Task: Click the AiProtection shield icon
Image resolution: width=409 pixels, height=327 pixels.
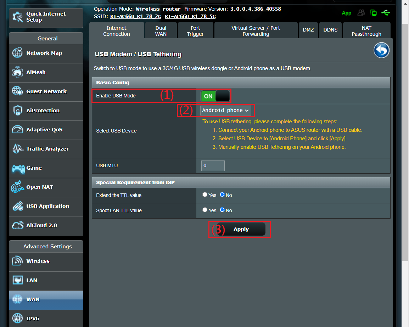Action: tap(17, 111)
